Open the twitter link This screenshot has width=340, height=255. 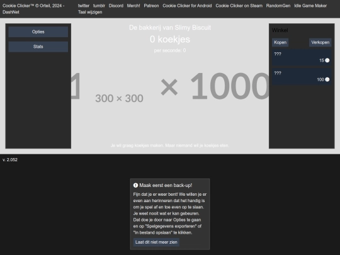(x=84, y=6)
